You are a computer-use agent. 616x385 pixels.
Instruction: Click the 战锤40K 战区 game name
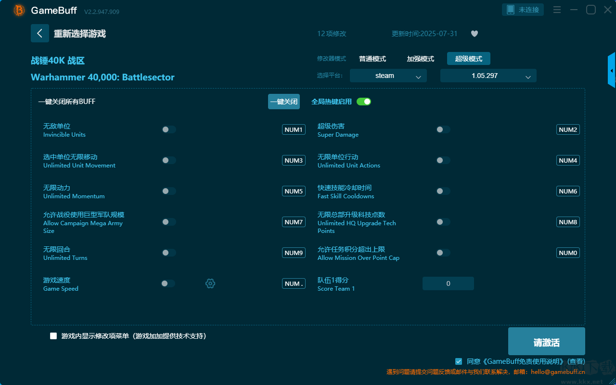pos(58,61)
